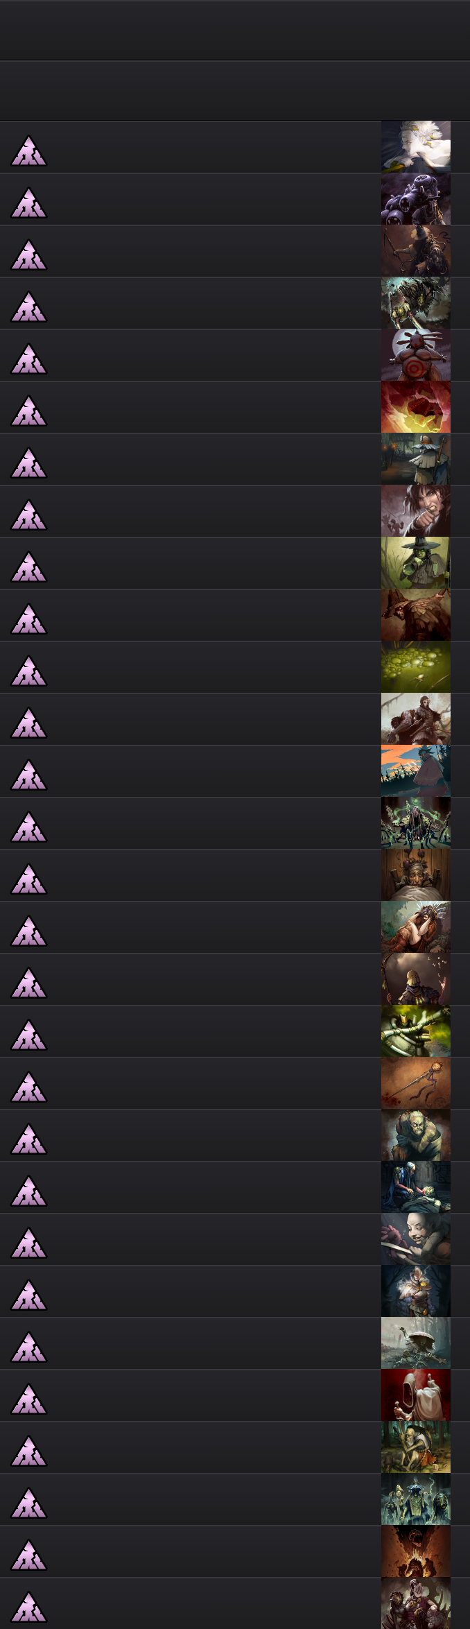
Task: Open the snarling woman with pointing fist thumbnail
Action: coord(416,511)
